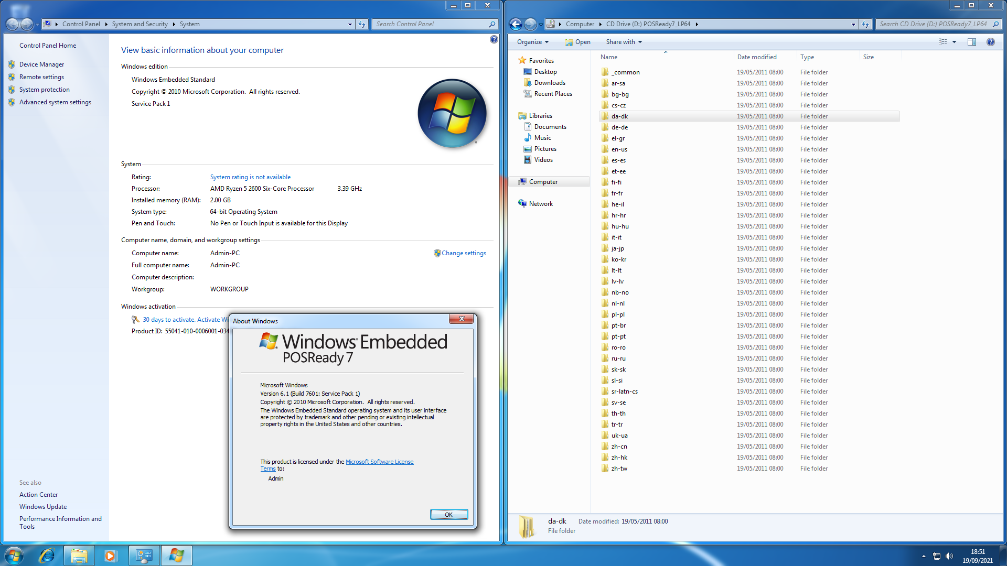The image size is (1007, 566).
Task: Click Back button in Explorer window
Action: pos(516,24)
